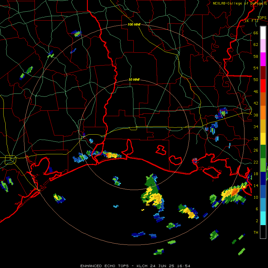Click the 46 value on the legend
This screenshot has width=268, height=268.
pos(256,92)
